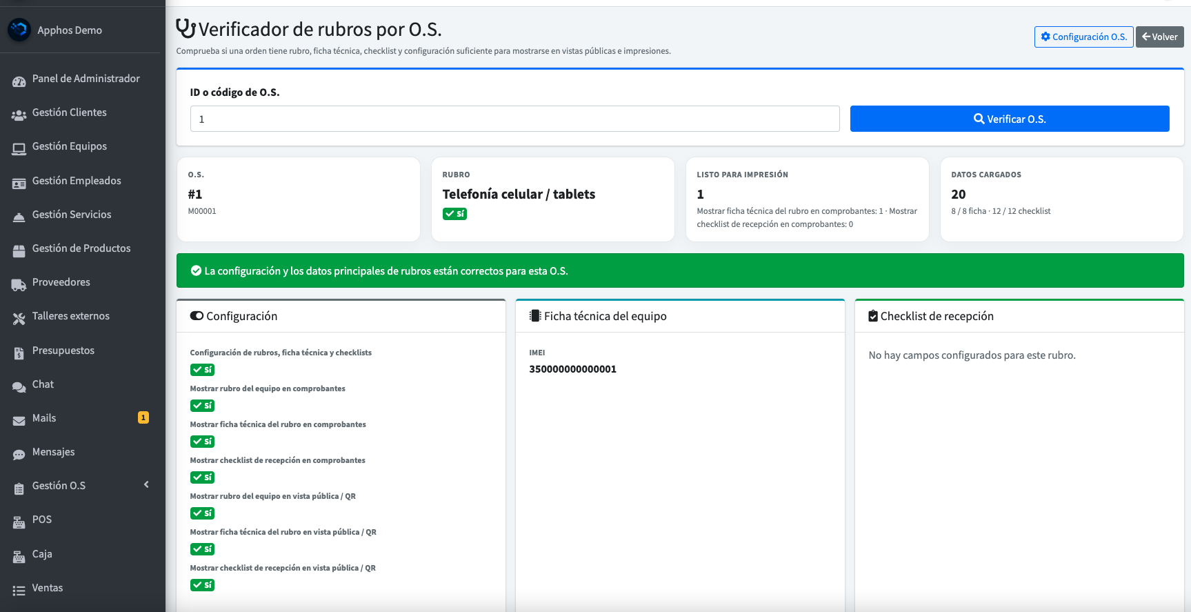The image size is (1191, 612).
Task: Open Panel de Administrador dashboard icon
Action: (x=19, y=81)
